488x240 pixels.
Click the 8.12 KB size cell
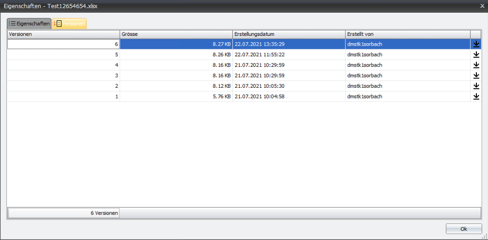[x=176, y=86]
